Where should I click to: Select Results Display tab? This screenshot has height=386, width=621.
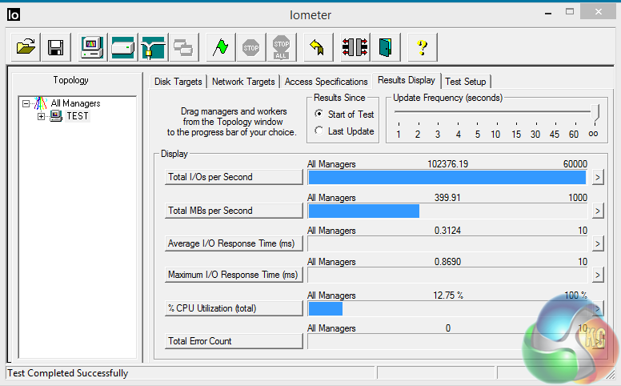(x=407, y=80)
